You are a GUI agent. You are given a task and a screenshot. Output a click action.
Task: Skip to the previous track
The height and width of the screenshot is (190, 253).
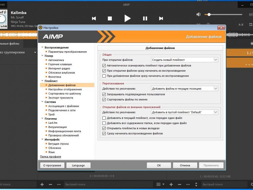[94, 18]
